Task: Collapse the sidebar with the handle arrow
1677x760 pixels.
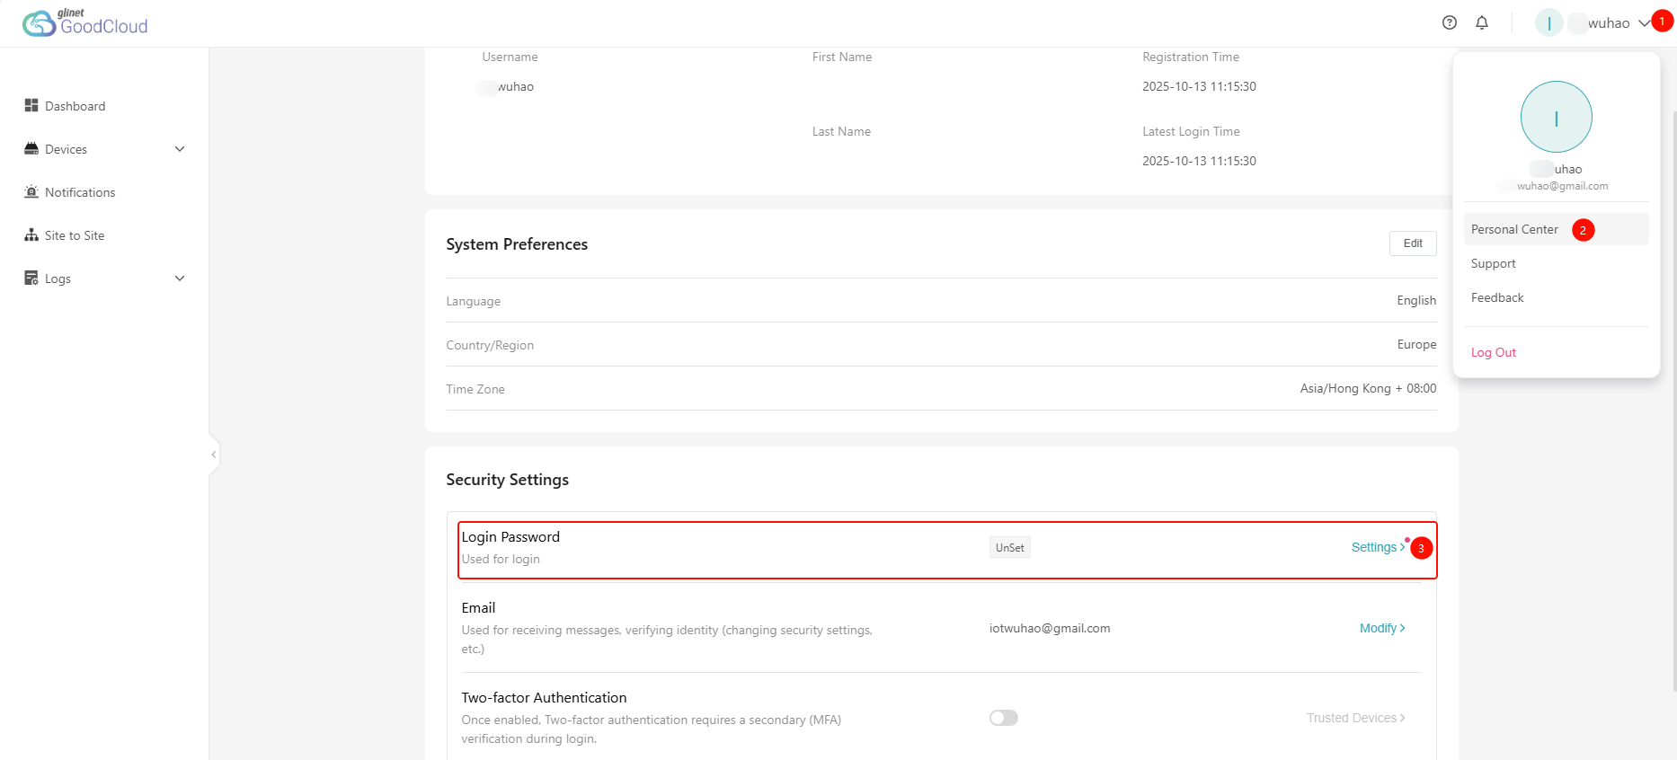Action: [213, 455]
